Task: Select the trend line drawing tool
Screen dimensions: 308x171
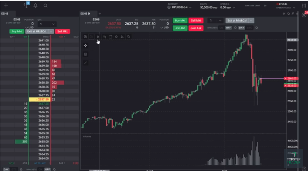Action: tap(86, 63)
